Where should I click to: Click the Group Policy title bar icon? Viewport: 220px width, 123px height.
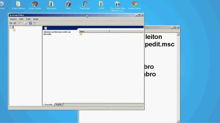coord(10,15)
